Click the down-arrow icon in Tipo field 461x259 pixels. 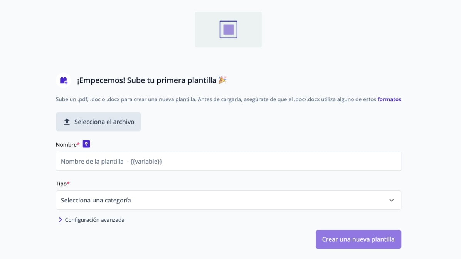pos(392,200)
